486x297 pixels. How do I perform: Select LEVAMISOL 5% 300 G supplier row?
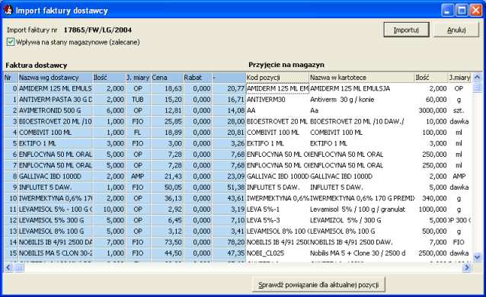pos(55,220)
